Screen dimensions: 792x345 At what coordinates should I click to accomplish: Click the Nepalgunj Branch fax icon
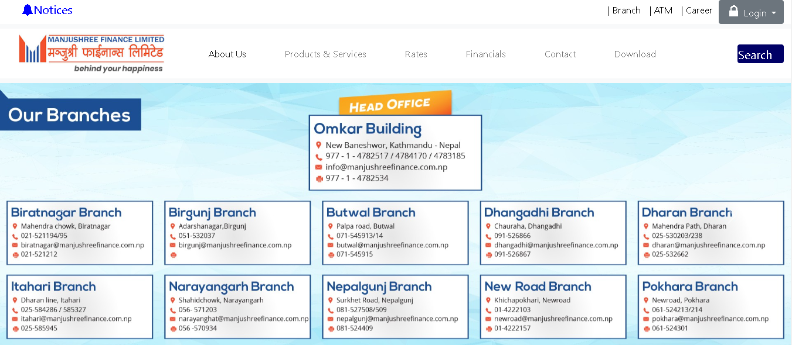[x=331, y=329]
